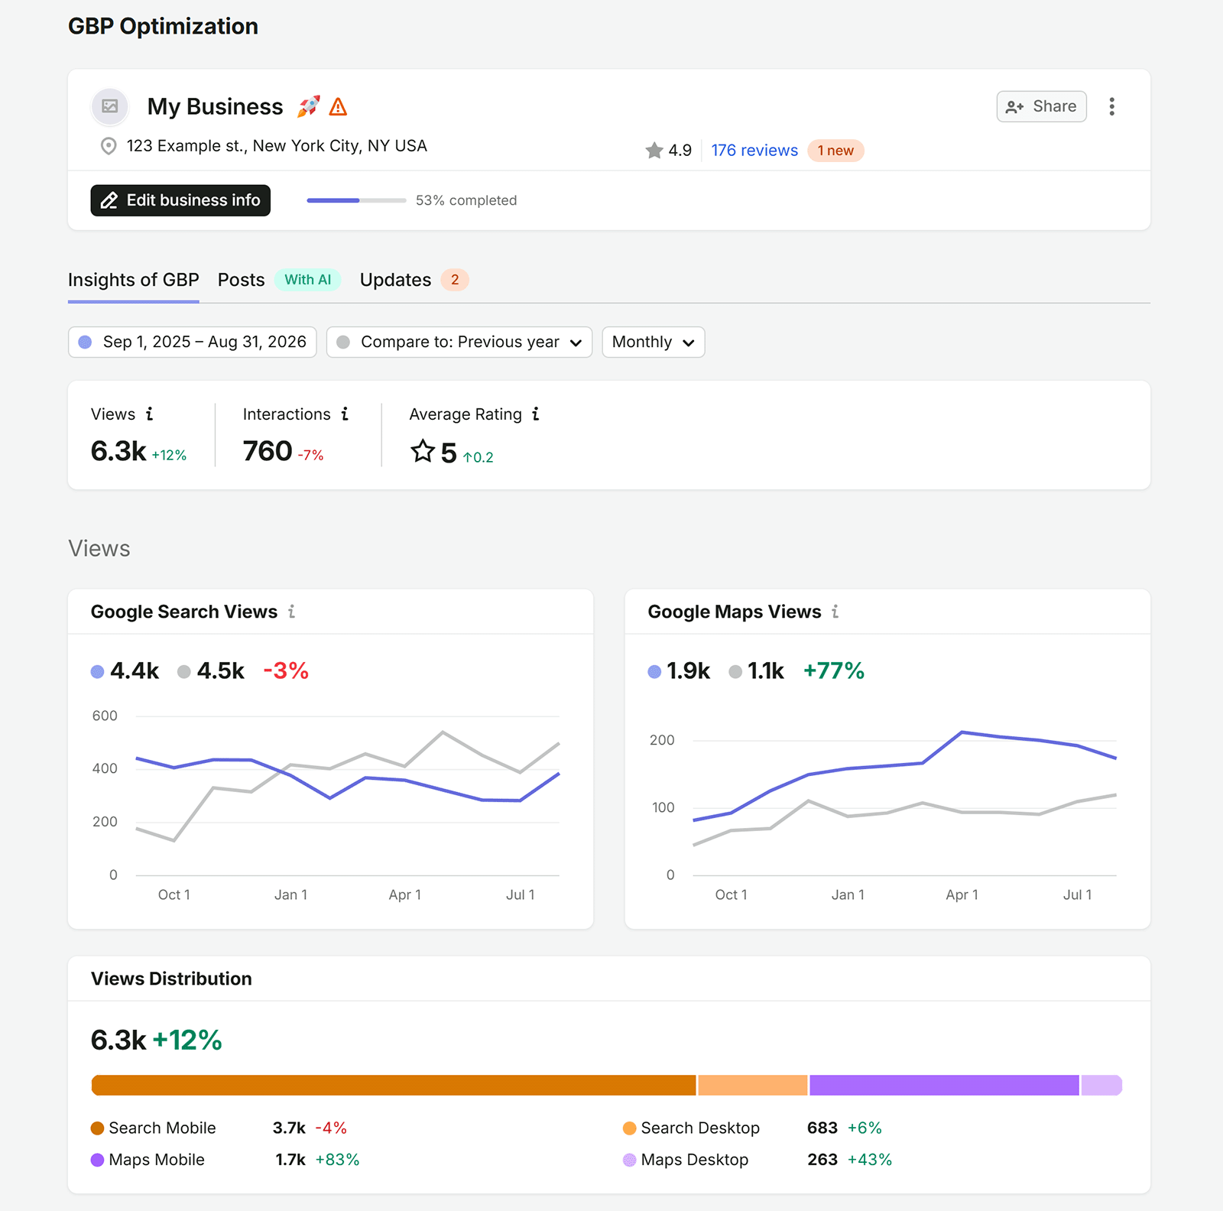Screen dimensions: 1223x1211
Task: Click Edit business info button
Action: (x=180, y=200)
